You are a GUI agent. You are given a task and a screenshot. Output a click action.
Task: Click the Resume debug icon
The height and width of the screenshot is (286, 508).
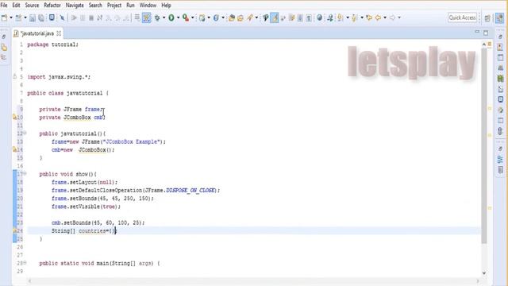coord(74,17)
